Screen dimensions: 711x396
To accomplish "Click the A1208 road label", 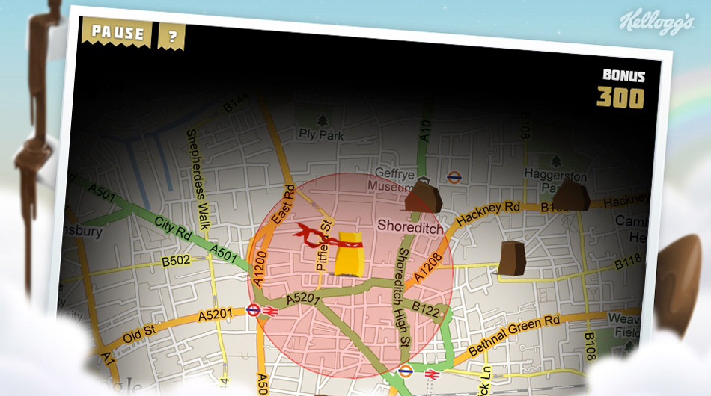I will (428, 267).
